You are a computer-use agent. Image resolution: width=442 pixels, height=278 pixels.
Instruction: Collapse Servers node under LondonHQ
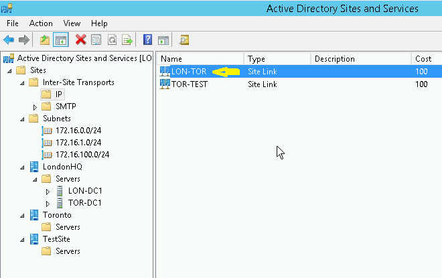click(x=35, y=180)
